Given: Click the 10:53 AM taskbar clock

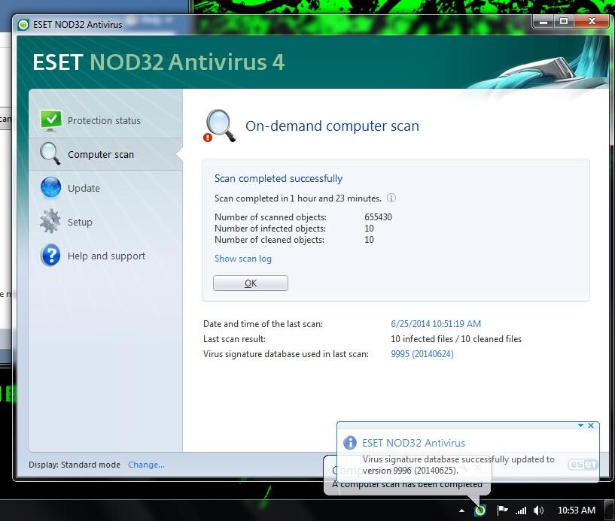Looking at the screenshot, I should click(x=577, y=510).
